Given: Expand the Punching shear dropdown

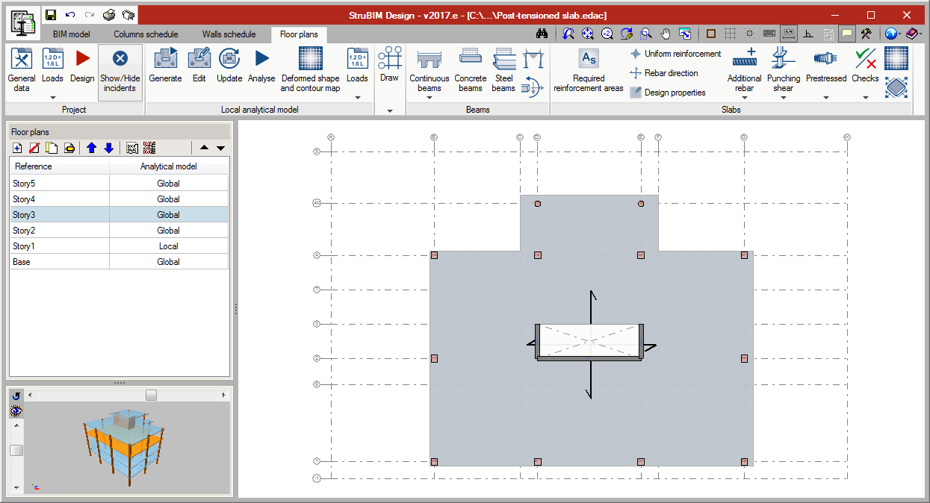Looking at the screenshot, I should point(783,97).
